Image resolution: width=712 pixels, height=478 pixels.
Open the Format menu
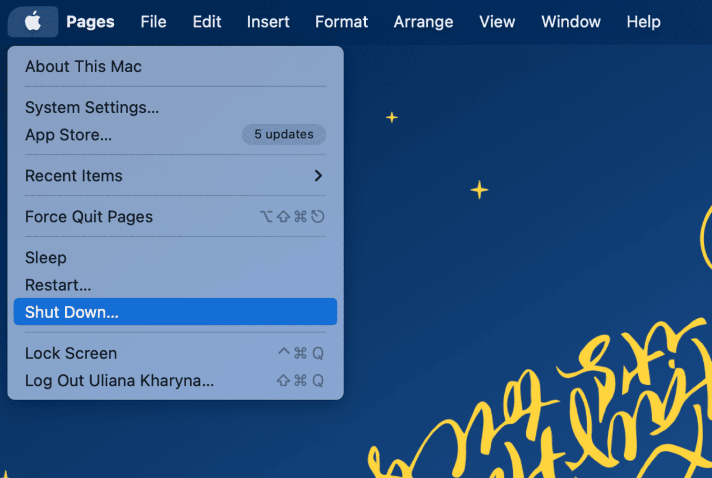tap(341, 22)
